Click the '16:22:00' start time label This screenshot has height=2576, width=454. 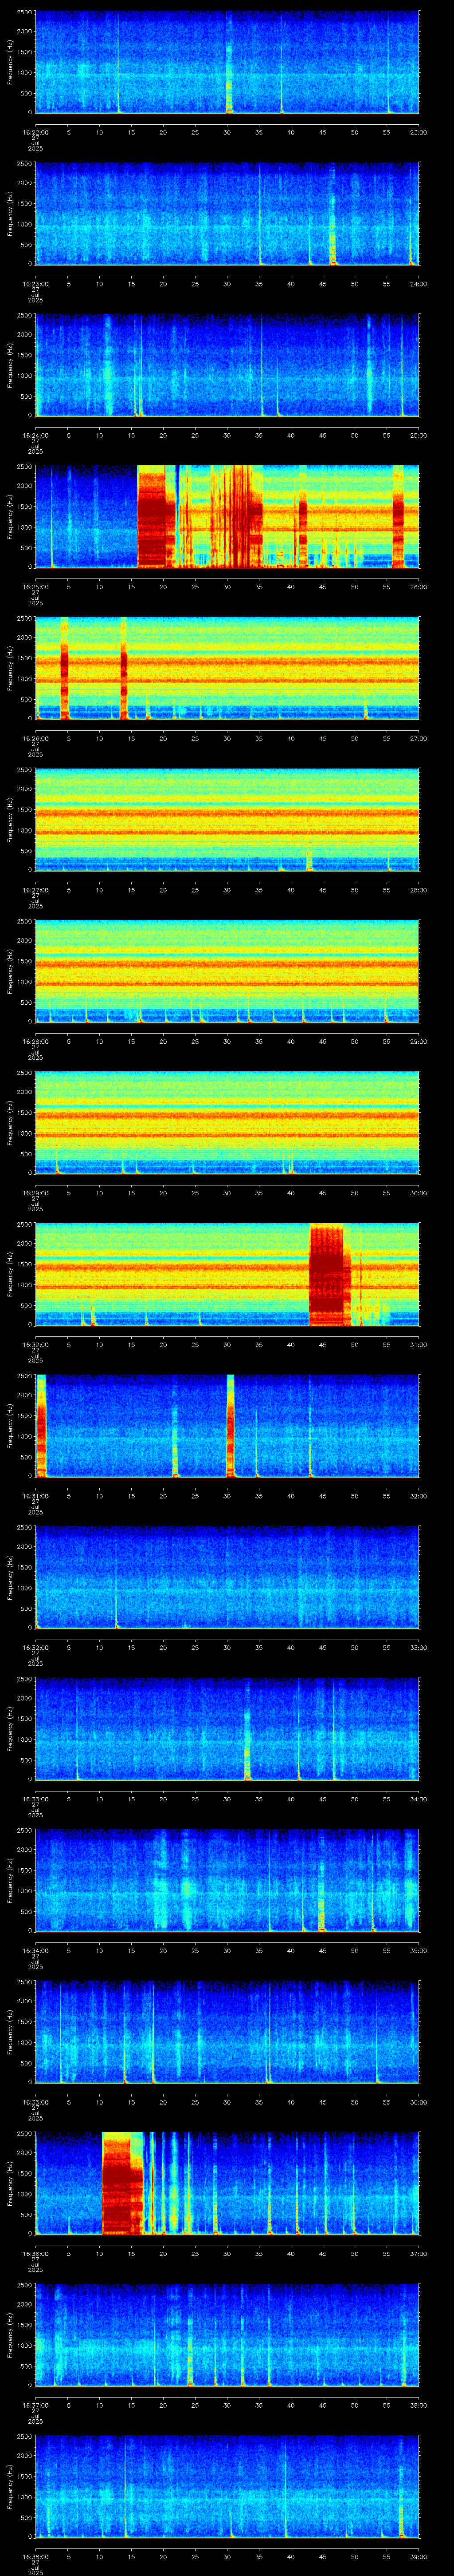35,131
